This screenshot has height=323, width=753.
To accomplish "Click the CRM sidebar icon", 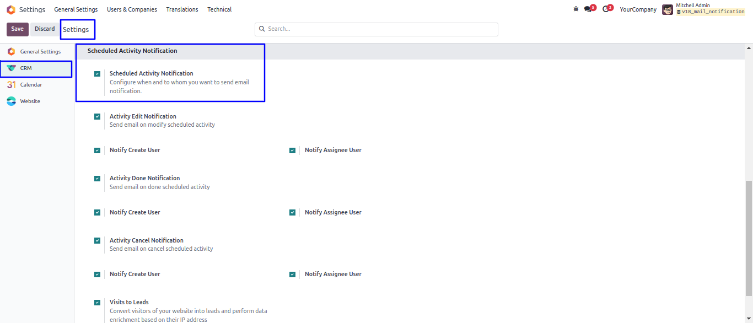I will click(x=11, y=68).
